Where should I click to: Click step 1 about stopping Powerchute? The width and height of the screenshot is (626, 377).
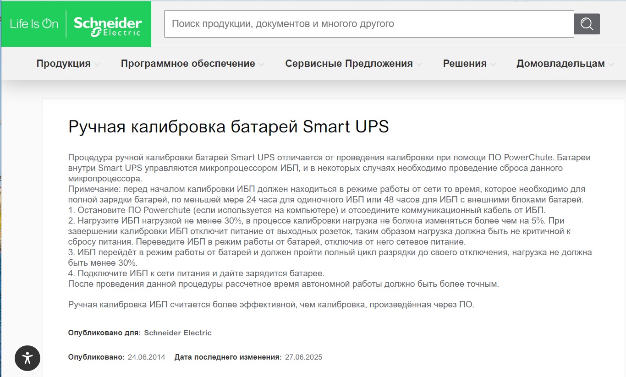click(x=307, y=210)
